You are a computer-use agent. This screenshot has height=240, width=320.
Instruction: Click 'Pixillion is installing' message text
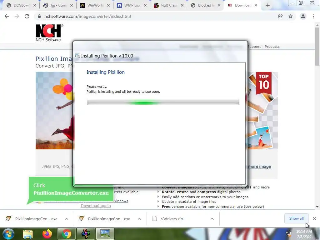click(x=123, y=92)
